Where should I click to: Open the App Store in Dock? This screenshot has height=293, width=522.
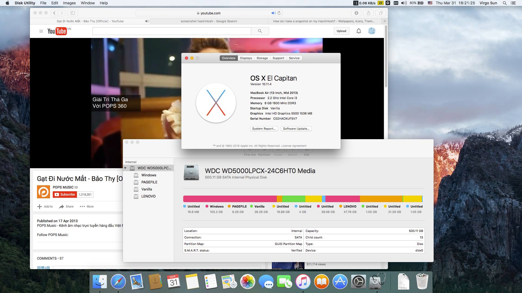click(x=340, y=281)
